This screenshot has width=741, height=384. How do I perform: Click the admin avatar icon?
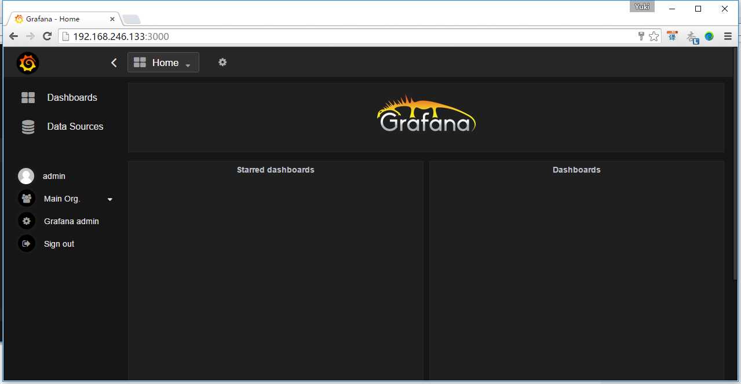pyautogui.click(x=26, y=176)
